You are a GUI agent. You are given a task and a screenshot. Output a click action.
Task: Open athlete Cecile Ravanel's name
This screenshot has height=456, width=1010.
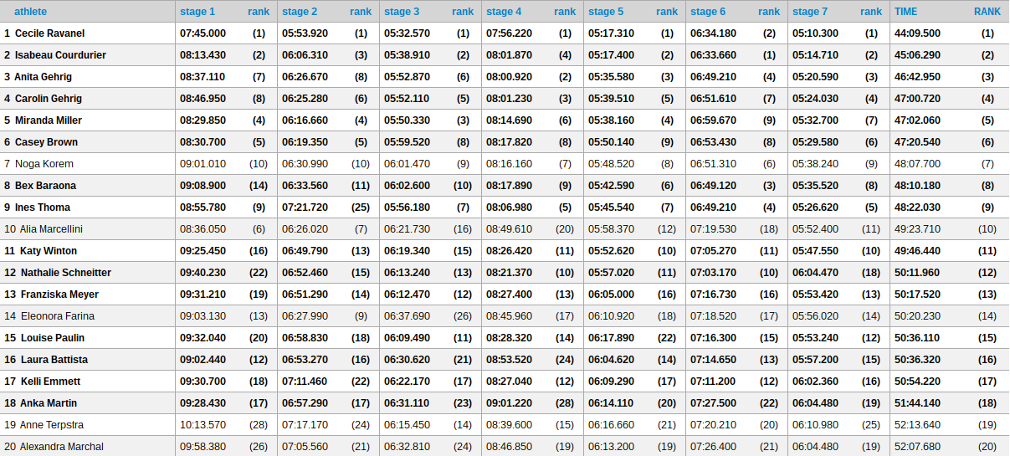tap(49, 33)
